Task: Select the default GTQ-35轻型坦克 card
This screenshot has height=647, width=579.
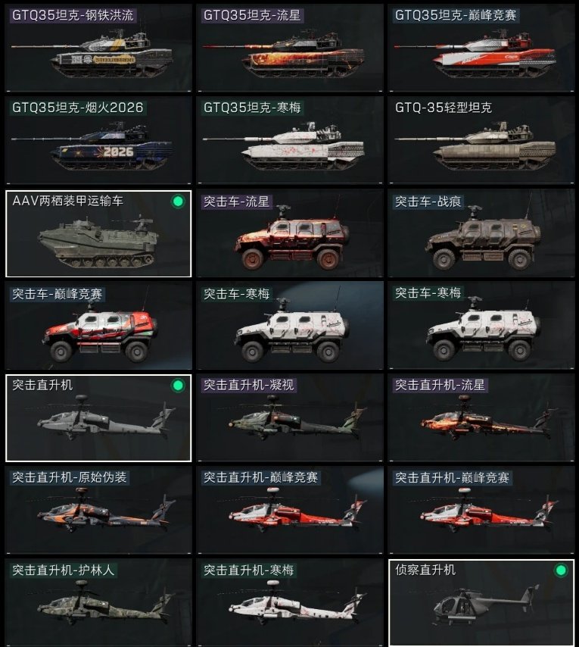Action: [x=481, y=140]
